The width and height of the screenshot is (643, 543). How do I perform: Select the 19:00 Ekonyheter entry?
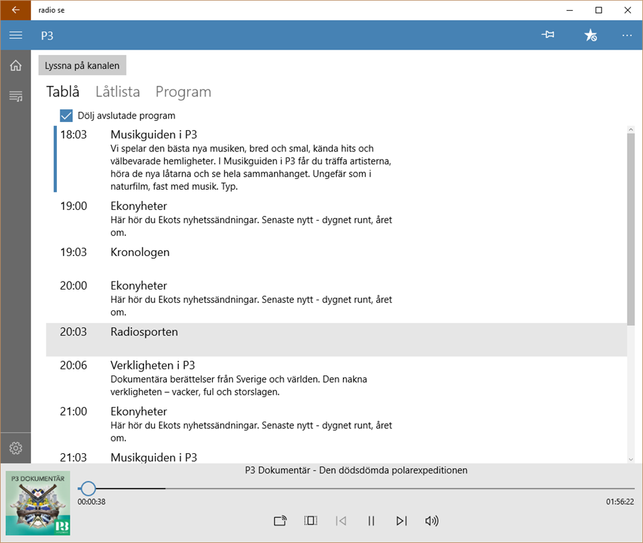pyautogui.click(x=337, y=221)
